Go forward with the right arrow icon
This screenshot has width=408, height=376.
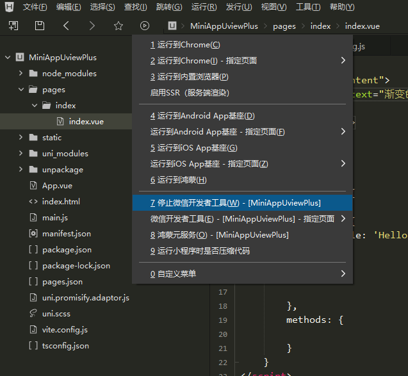(92, 26)
